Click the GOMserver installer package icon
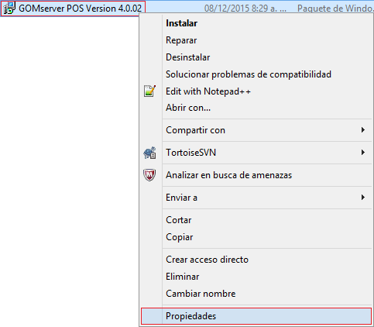Screen dimensions: 374x327 point(9,8)
